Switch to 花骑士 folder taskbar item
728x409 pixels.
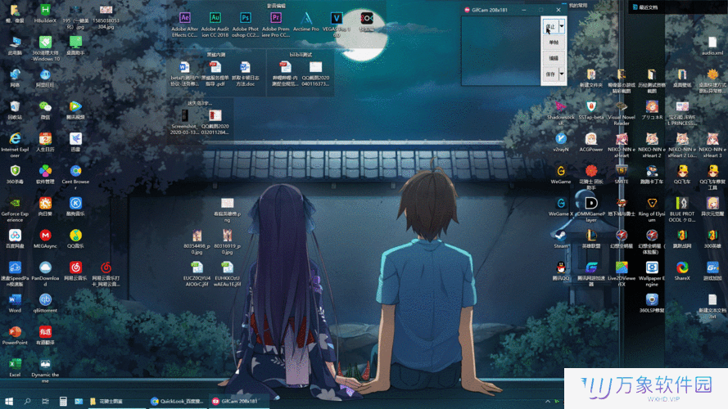coord(116,401)
